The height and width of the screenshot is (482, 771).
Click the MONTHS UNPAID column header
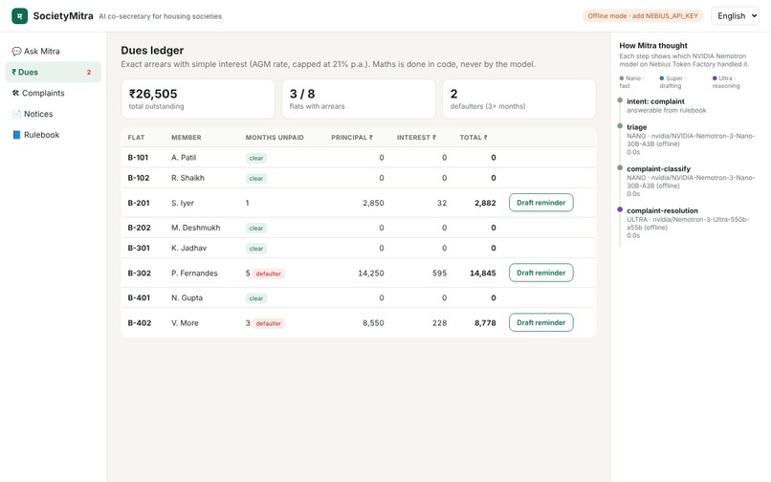(275, 138)
